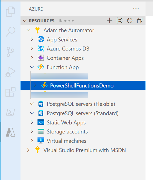Select the Container Apps label
The width and height of the screenshot is (153, 180).
[x=65, y=58]
